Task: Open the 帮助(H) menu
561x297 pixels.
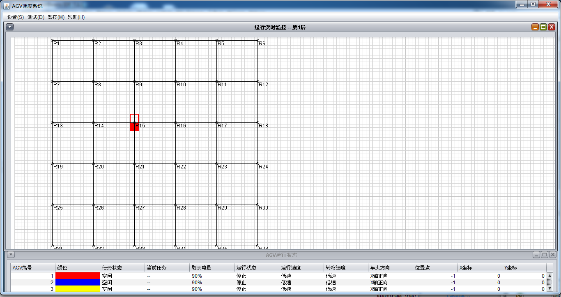Action: click(x=76, y=17)
